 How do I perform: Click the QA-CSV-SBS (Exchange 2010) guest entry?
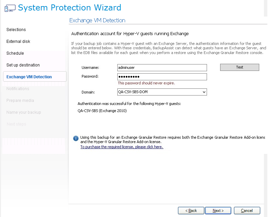click(102, 111)
